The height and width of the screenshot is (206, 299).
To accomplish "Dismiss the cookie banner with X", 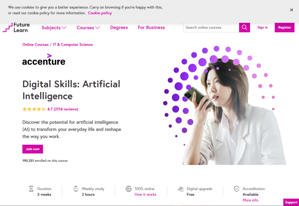I will (291, 10).
